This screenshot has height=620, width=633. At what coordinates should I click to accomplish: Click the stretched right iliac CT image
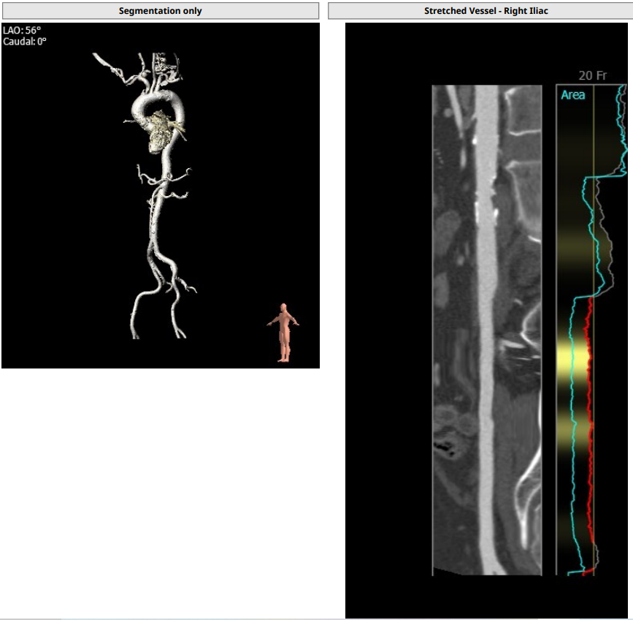(487, 330)
